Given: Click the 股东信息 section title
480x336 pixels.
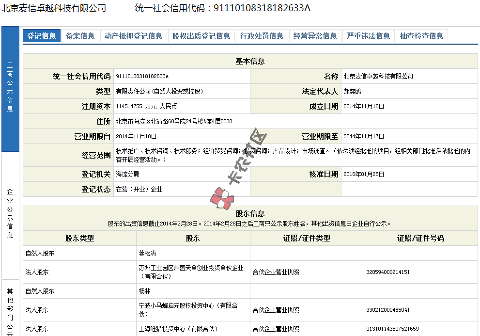Looking at the screenshot, I should 250,213.
